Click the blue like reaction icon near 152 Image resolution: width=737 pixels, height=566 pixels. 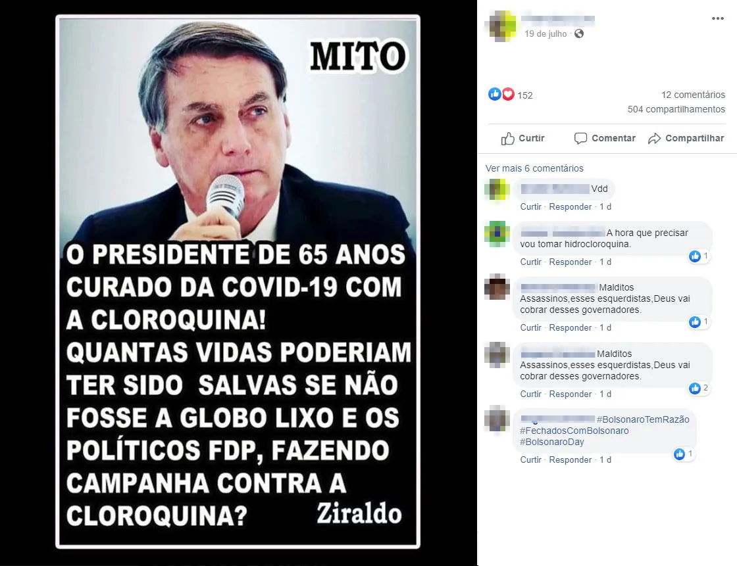coord(494,95)
